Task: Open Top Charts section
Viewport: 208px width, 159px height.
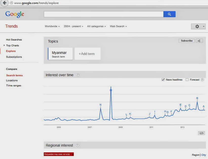Action: (12, 46)
